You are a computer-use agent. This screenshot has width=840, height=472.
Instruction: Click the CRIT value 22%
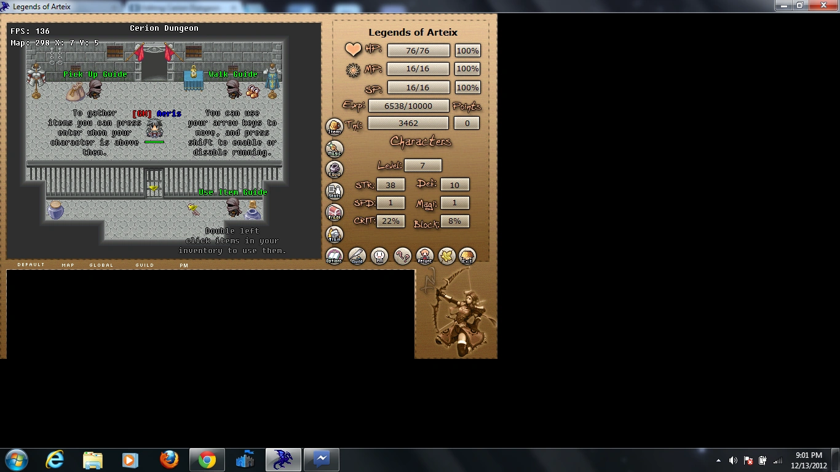click(x=390, y=221)
